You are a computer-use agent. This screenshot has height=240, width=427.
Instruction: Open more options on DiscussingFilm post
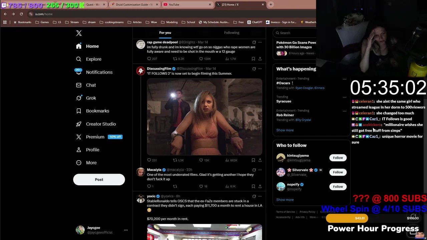(x=260, y=69)
